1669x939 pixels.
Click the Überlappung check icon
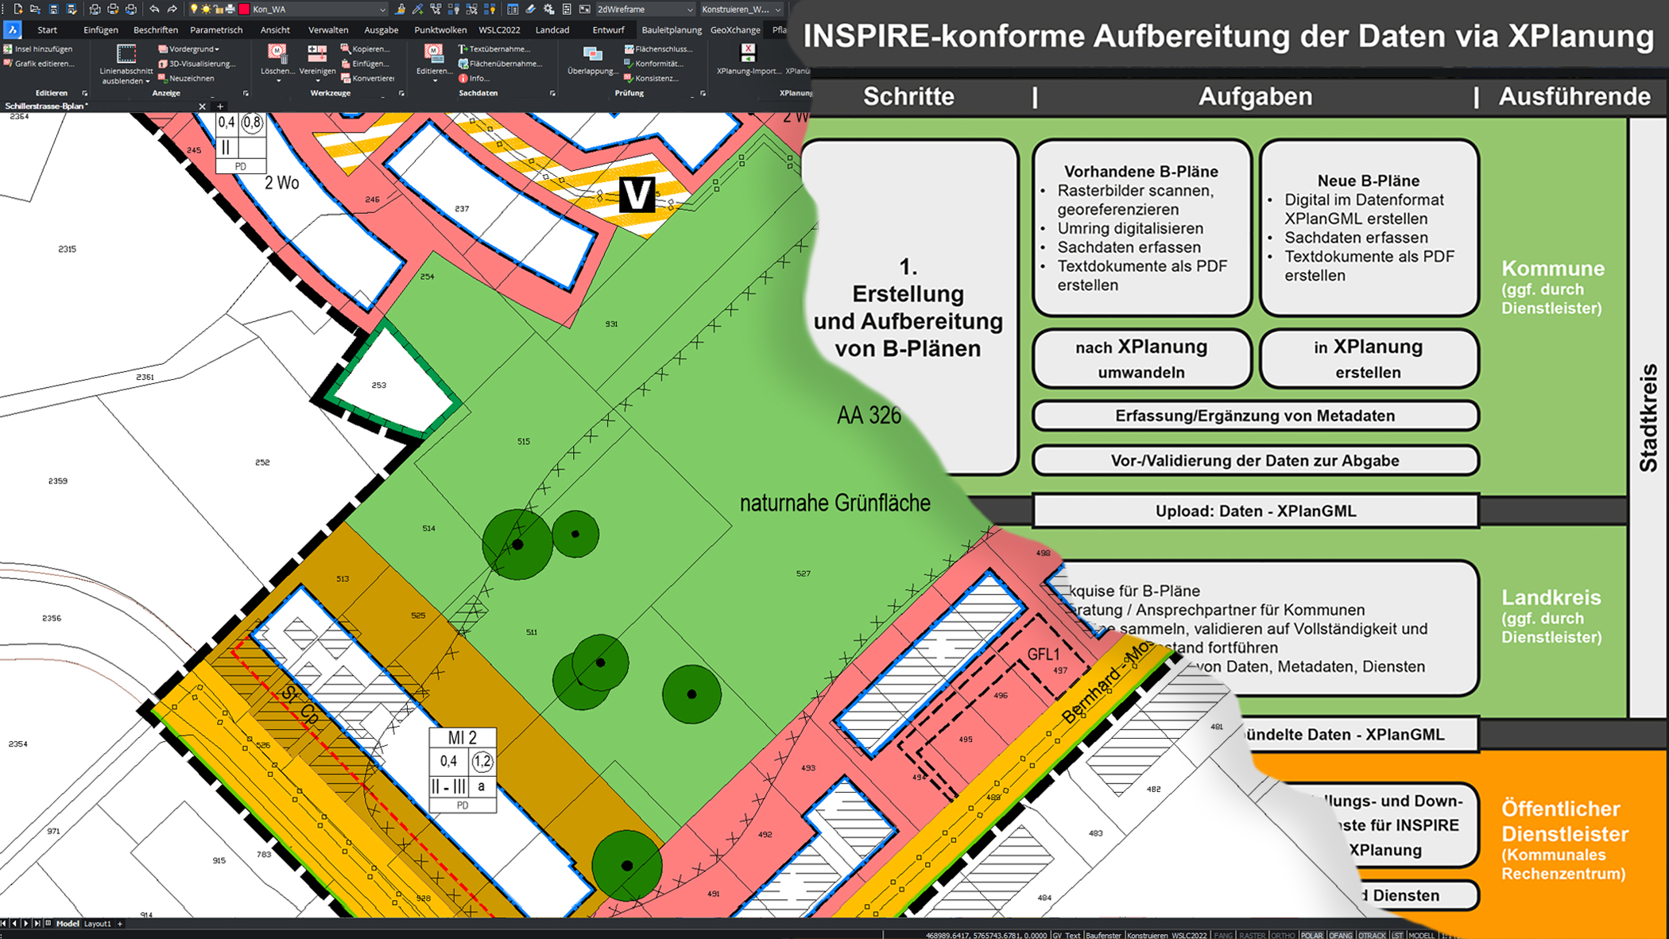pos(592,54)
